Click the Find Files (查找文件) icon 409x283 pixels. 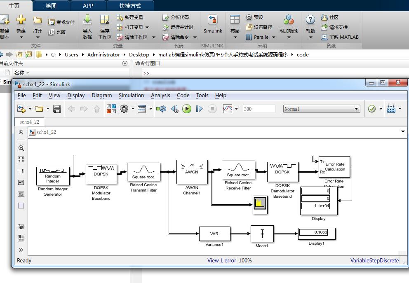(52, 22)
